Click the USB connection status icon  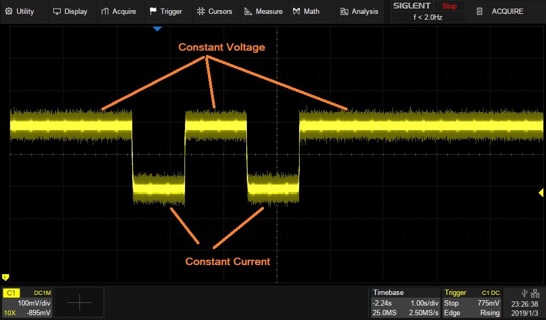click(524, 293)
